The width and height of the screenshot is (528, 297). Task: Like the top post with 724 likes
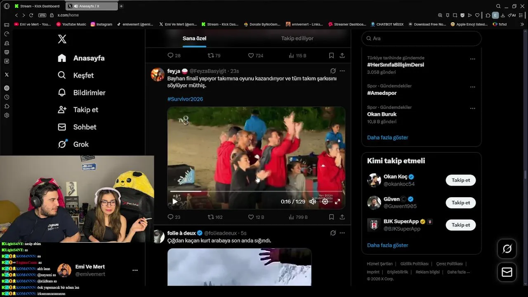pyautogui.click(x=255, y=56)
